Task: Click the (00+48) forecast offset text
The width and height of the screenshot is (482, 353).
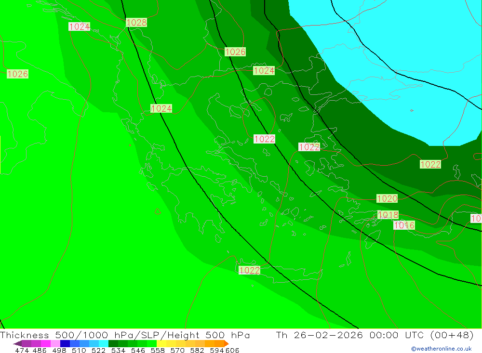Action: [452, 335]
